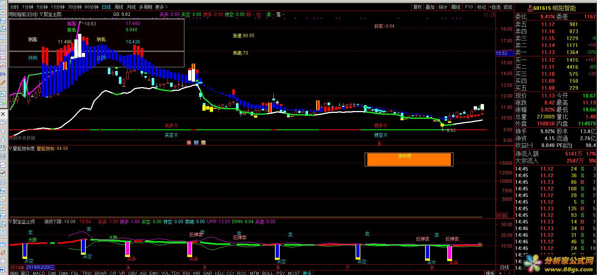Click the F10 button in top toolbar

469,7
